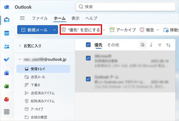The height and width of the screenshot is (121, 179).
Task: Click the Outlook title text
Action: coord(23,7)
